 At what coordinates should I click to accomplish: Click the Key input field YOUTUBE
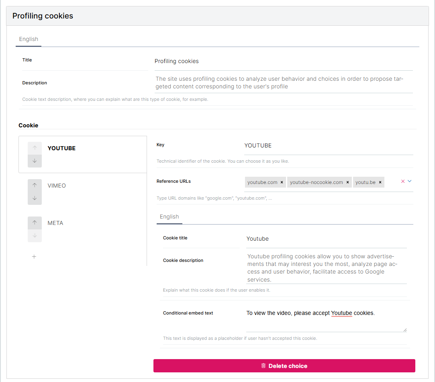pyautogui.click(x=328, y=145)
